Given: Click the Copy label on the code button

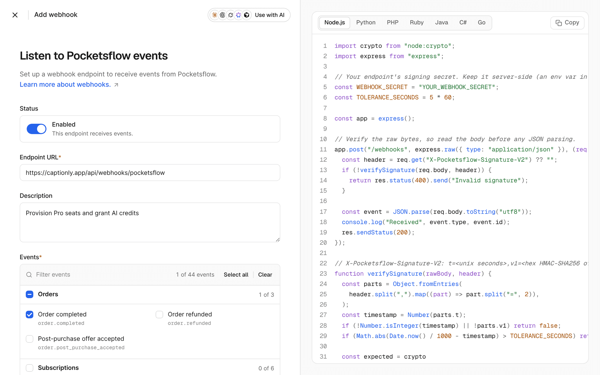Looking at the screenshot, I should click(x=572, y=23).
